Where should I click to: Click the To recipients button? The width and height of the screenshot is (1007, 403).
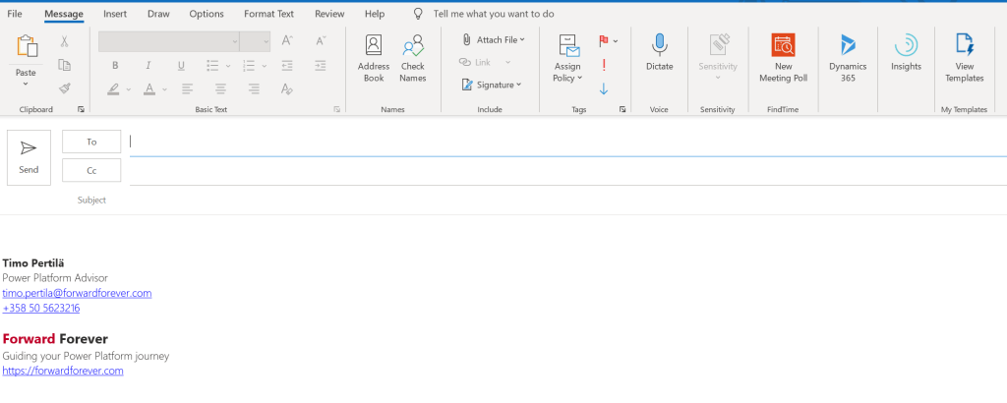pyautogui.click(x=91, y=142)
